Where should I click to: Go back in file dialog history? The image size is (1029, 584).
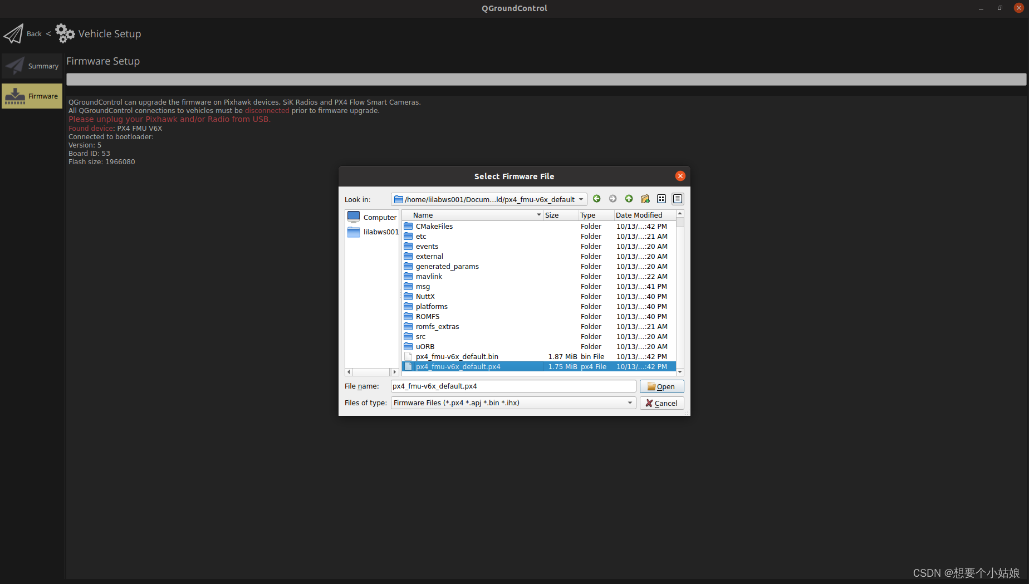pyautogui.click(x=596, y=199)
